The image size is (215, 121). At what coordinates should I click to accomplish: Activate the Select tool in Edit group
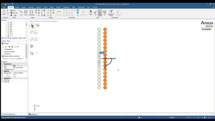tap(91, 12)
